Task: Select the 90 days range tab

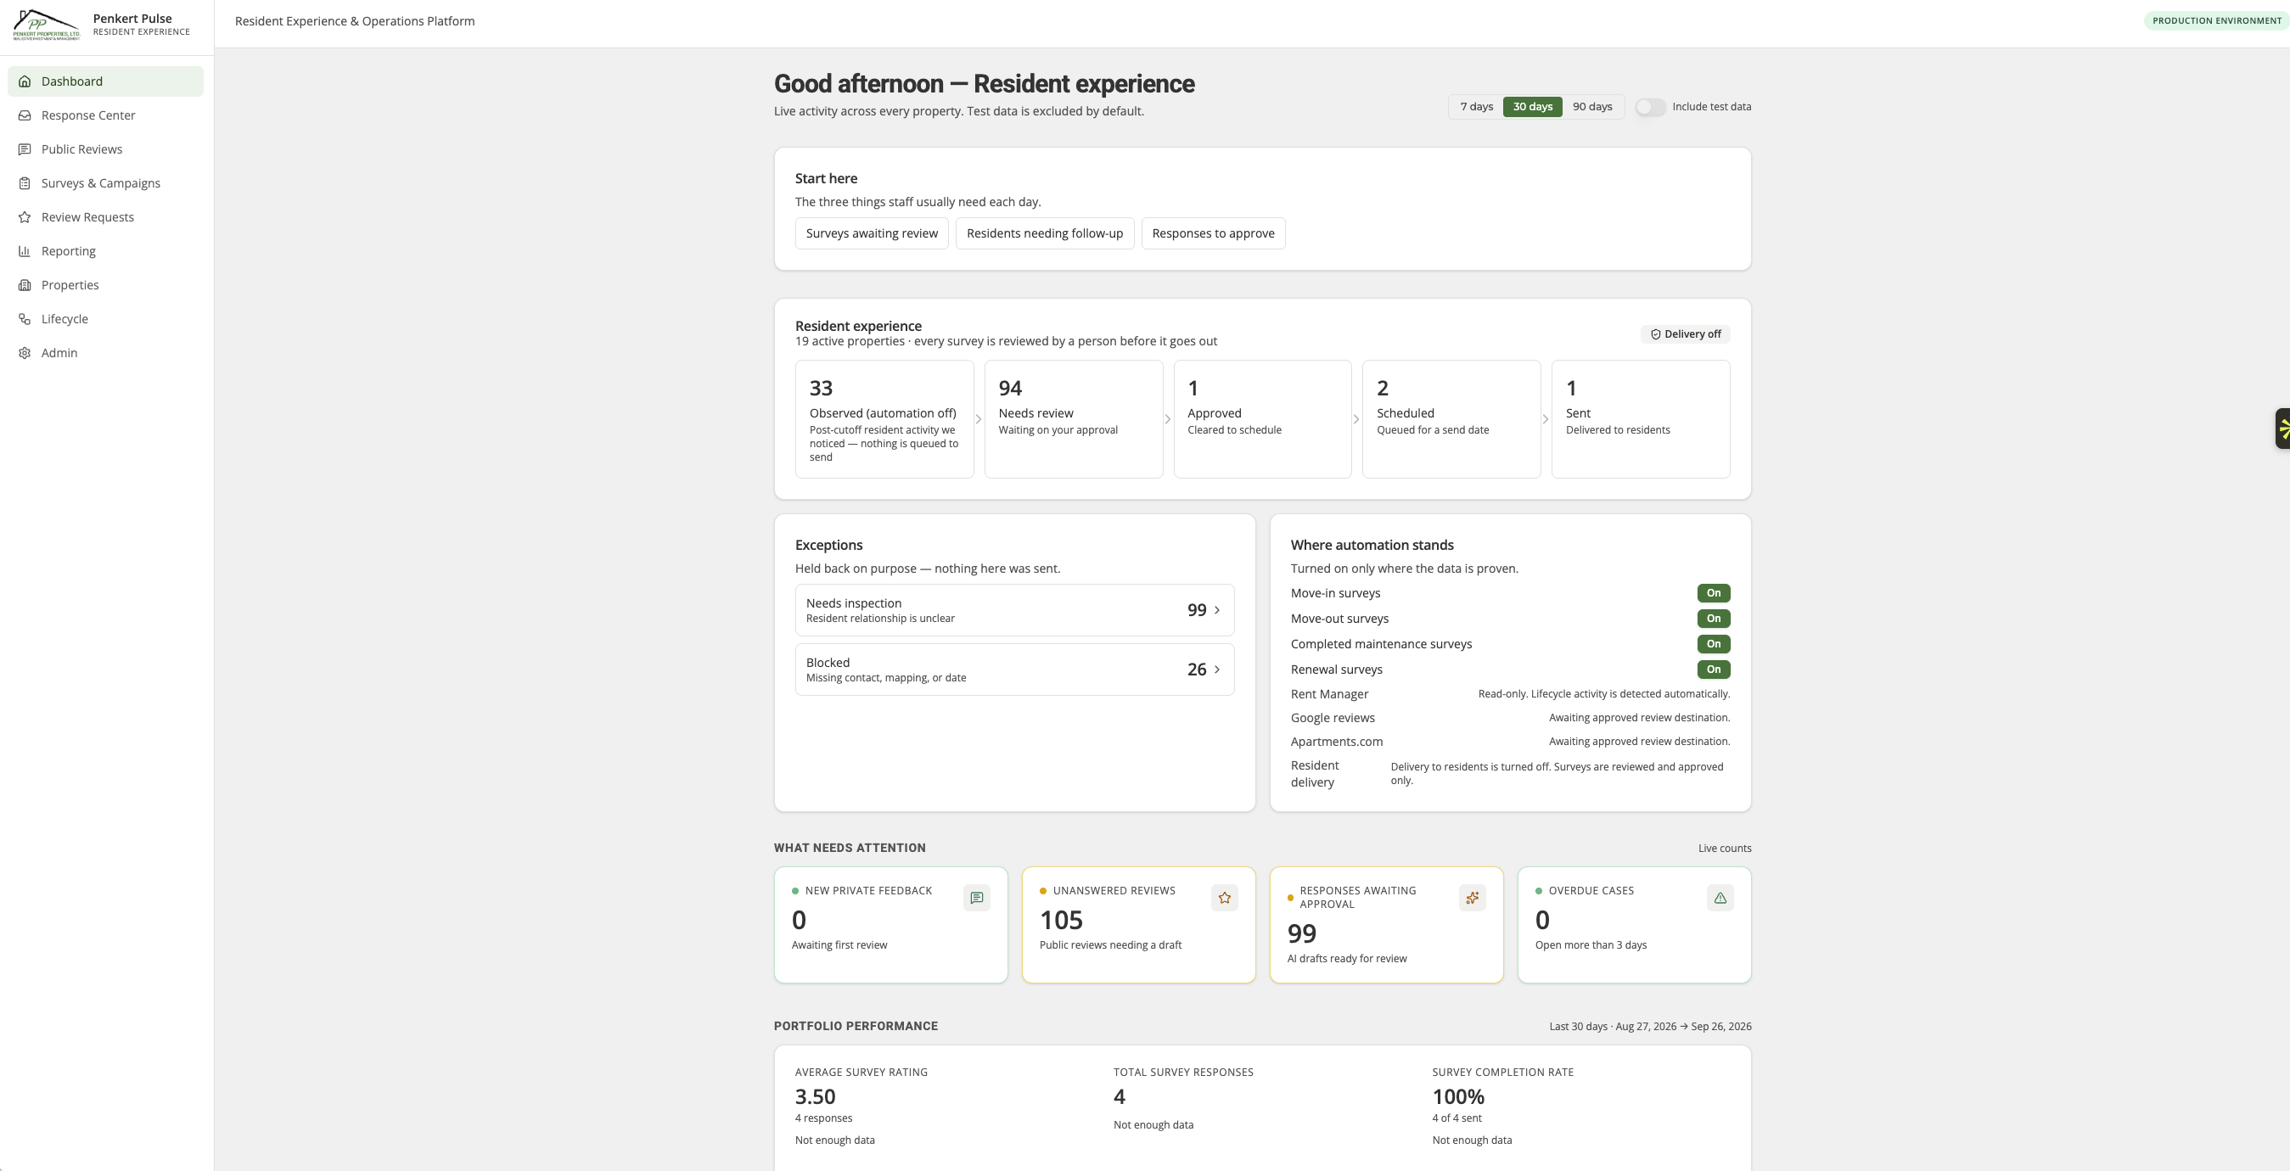Action: pyautogui.click(x=1591, y=107)
